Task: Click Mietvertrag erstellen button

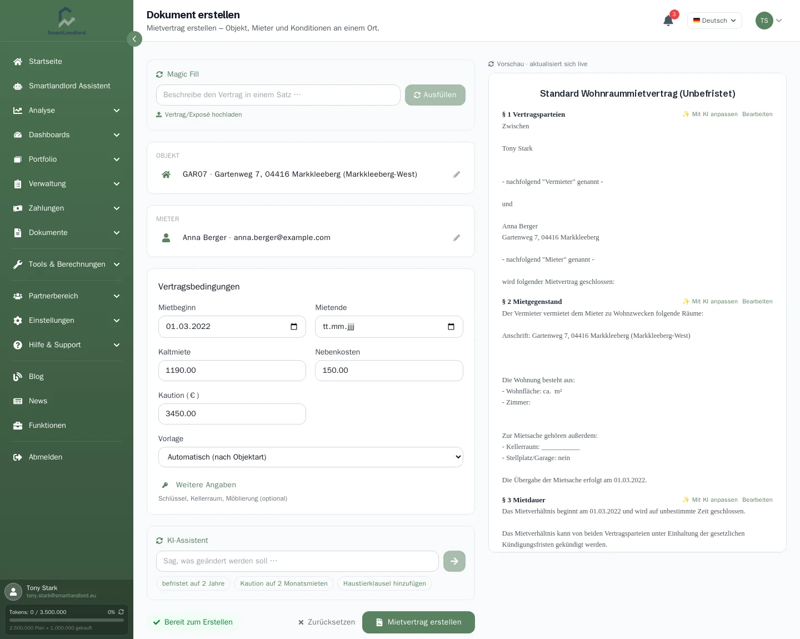Action: (418, 622)
